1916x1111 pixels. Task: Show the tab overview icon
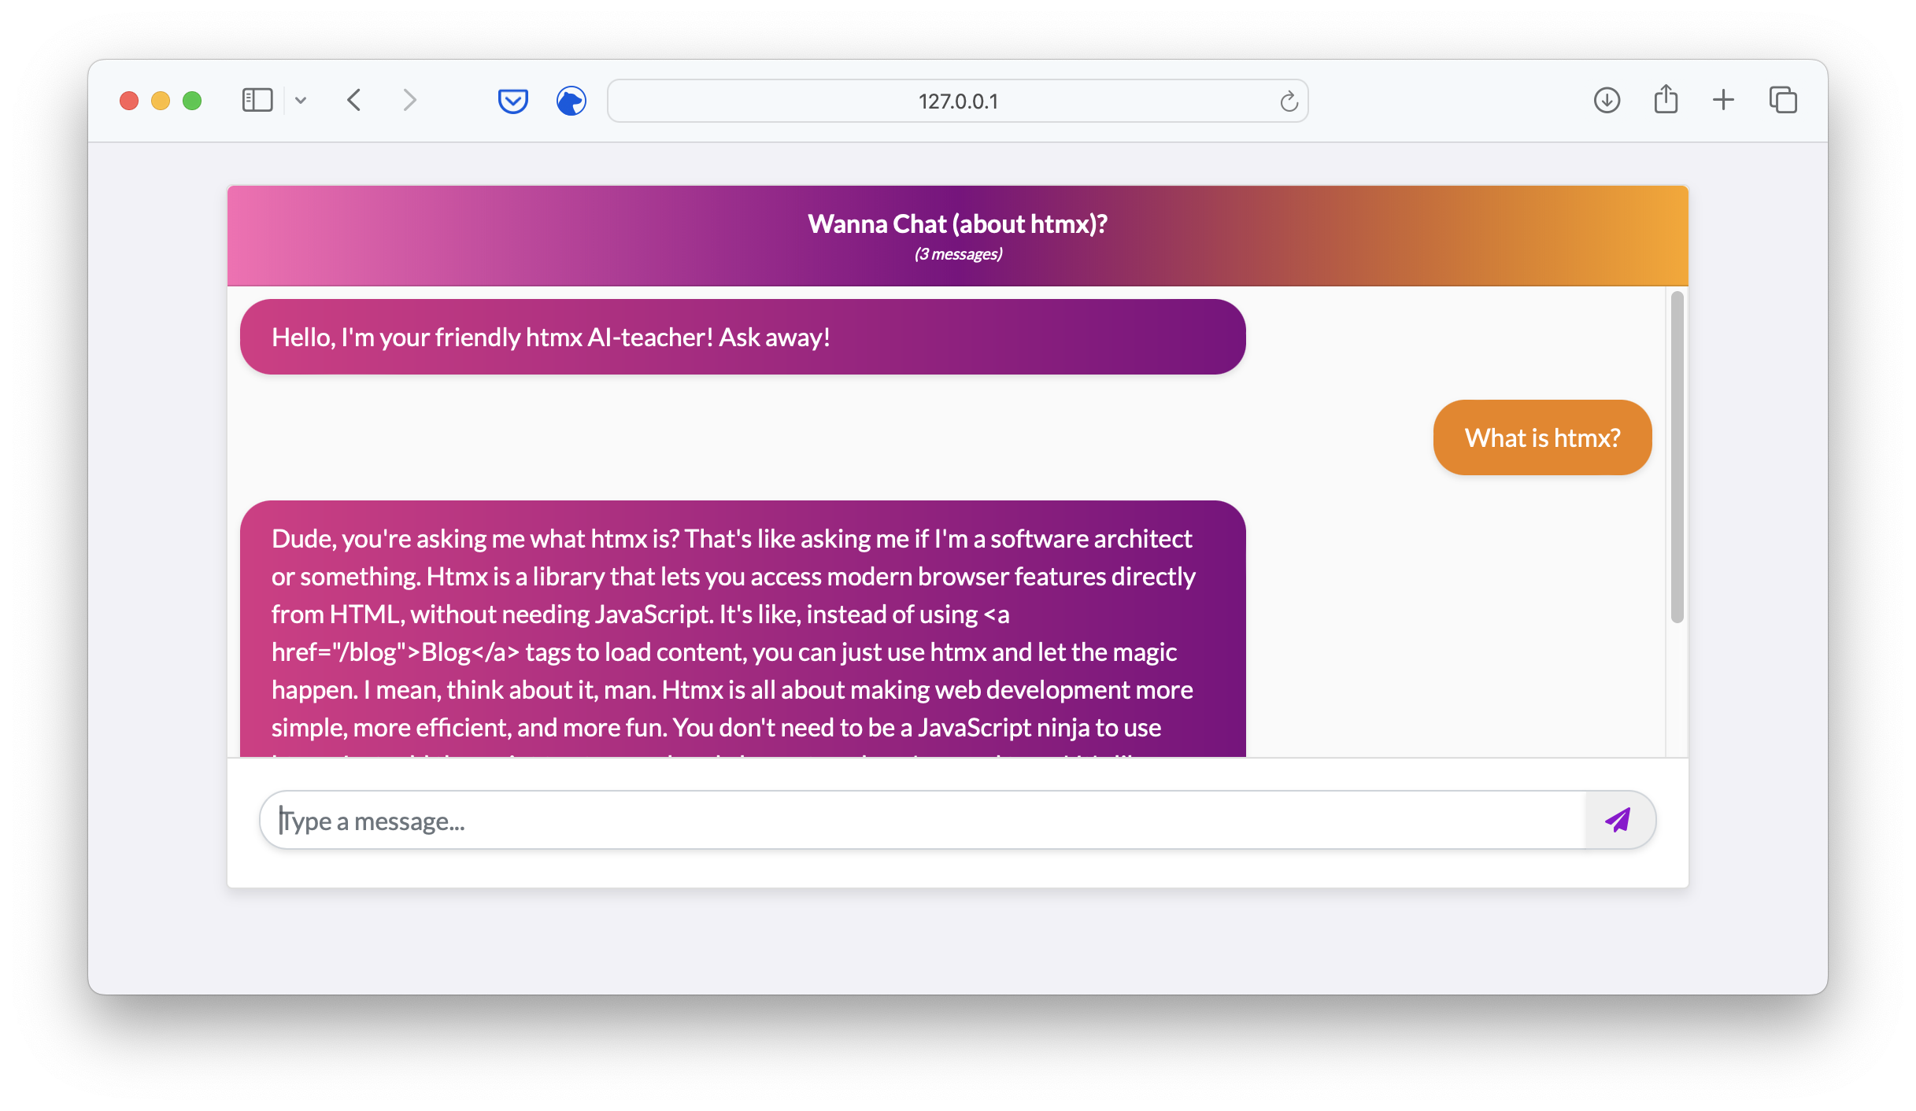tap(1782, 100)
